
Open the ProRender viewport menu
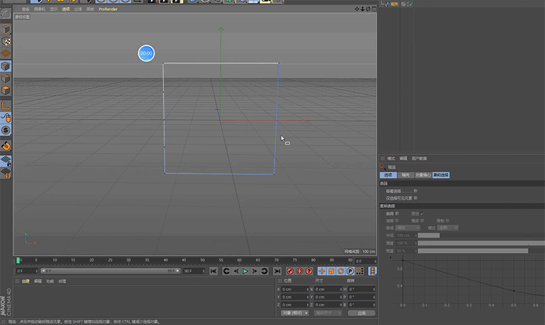point(108,10)
